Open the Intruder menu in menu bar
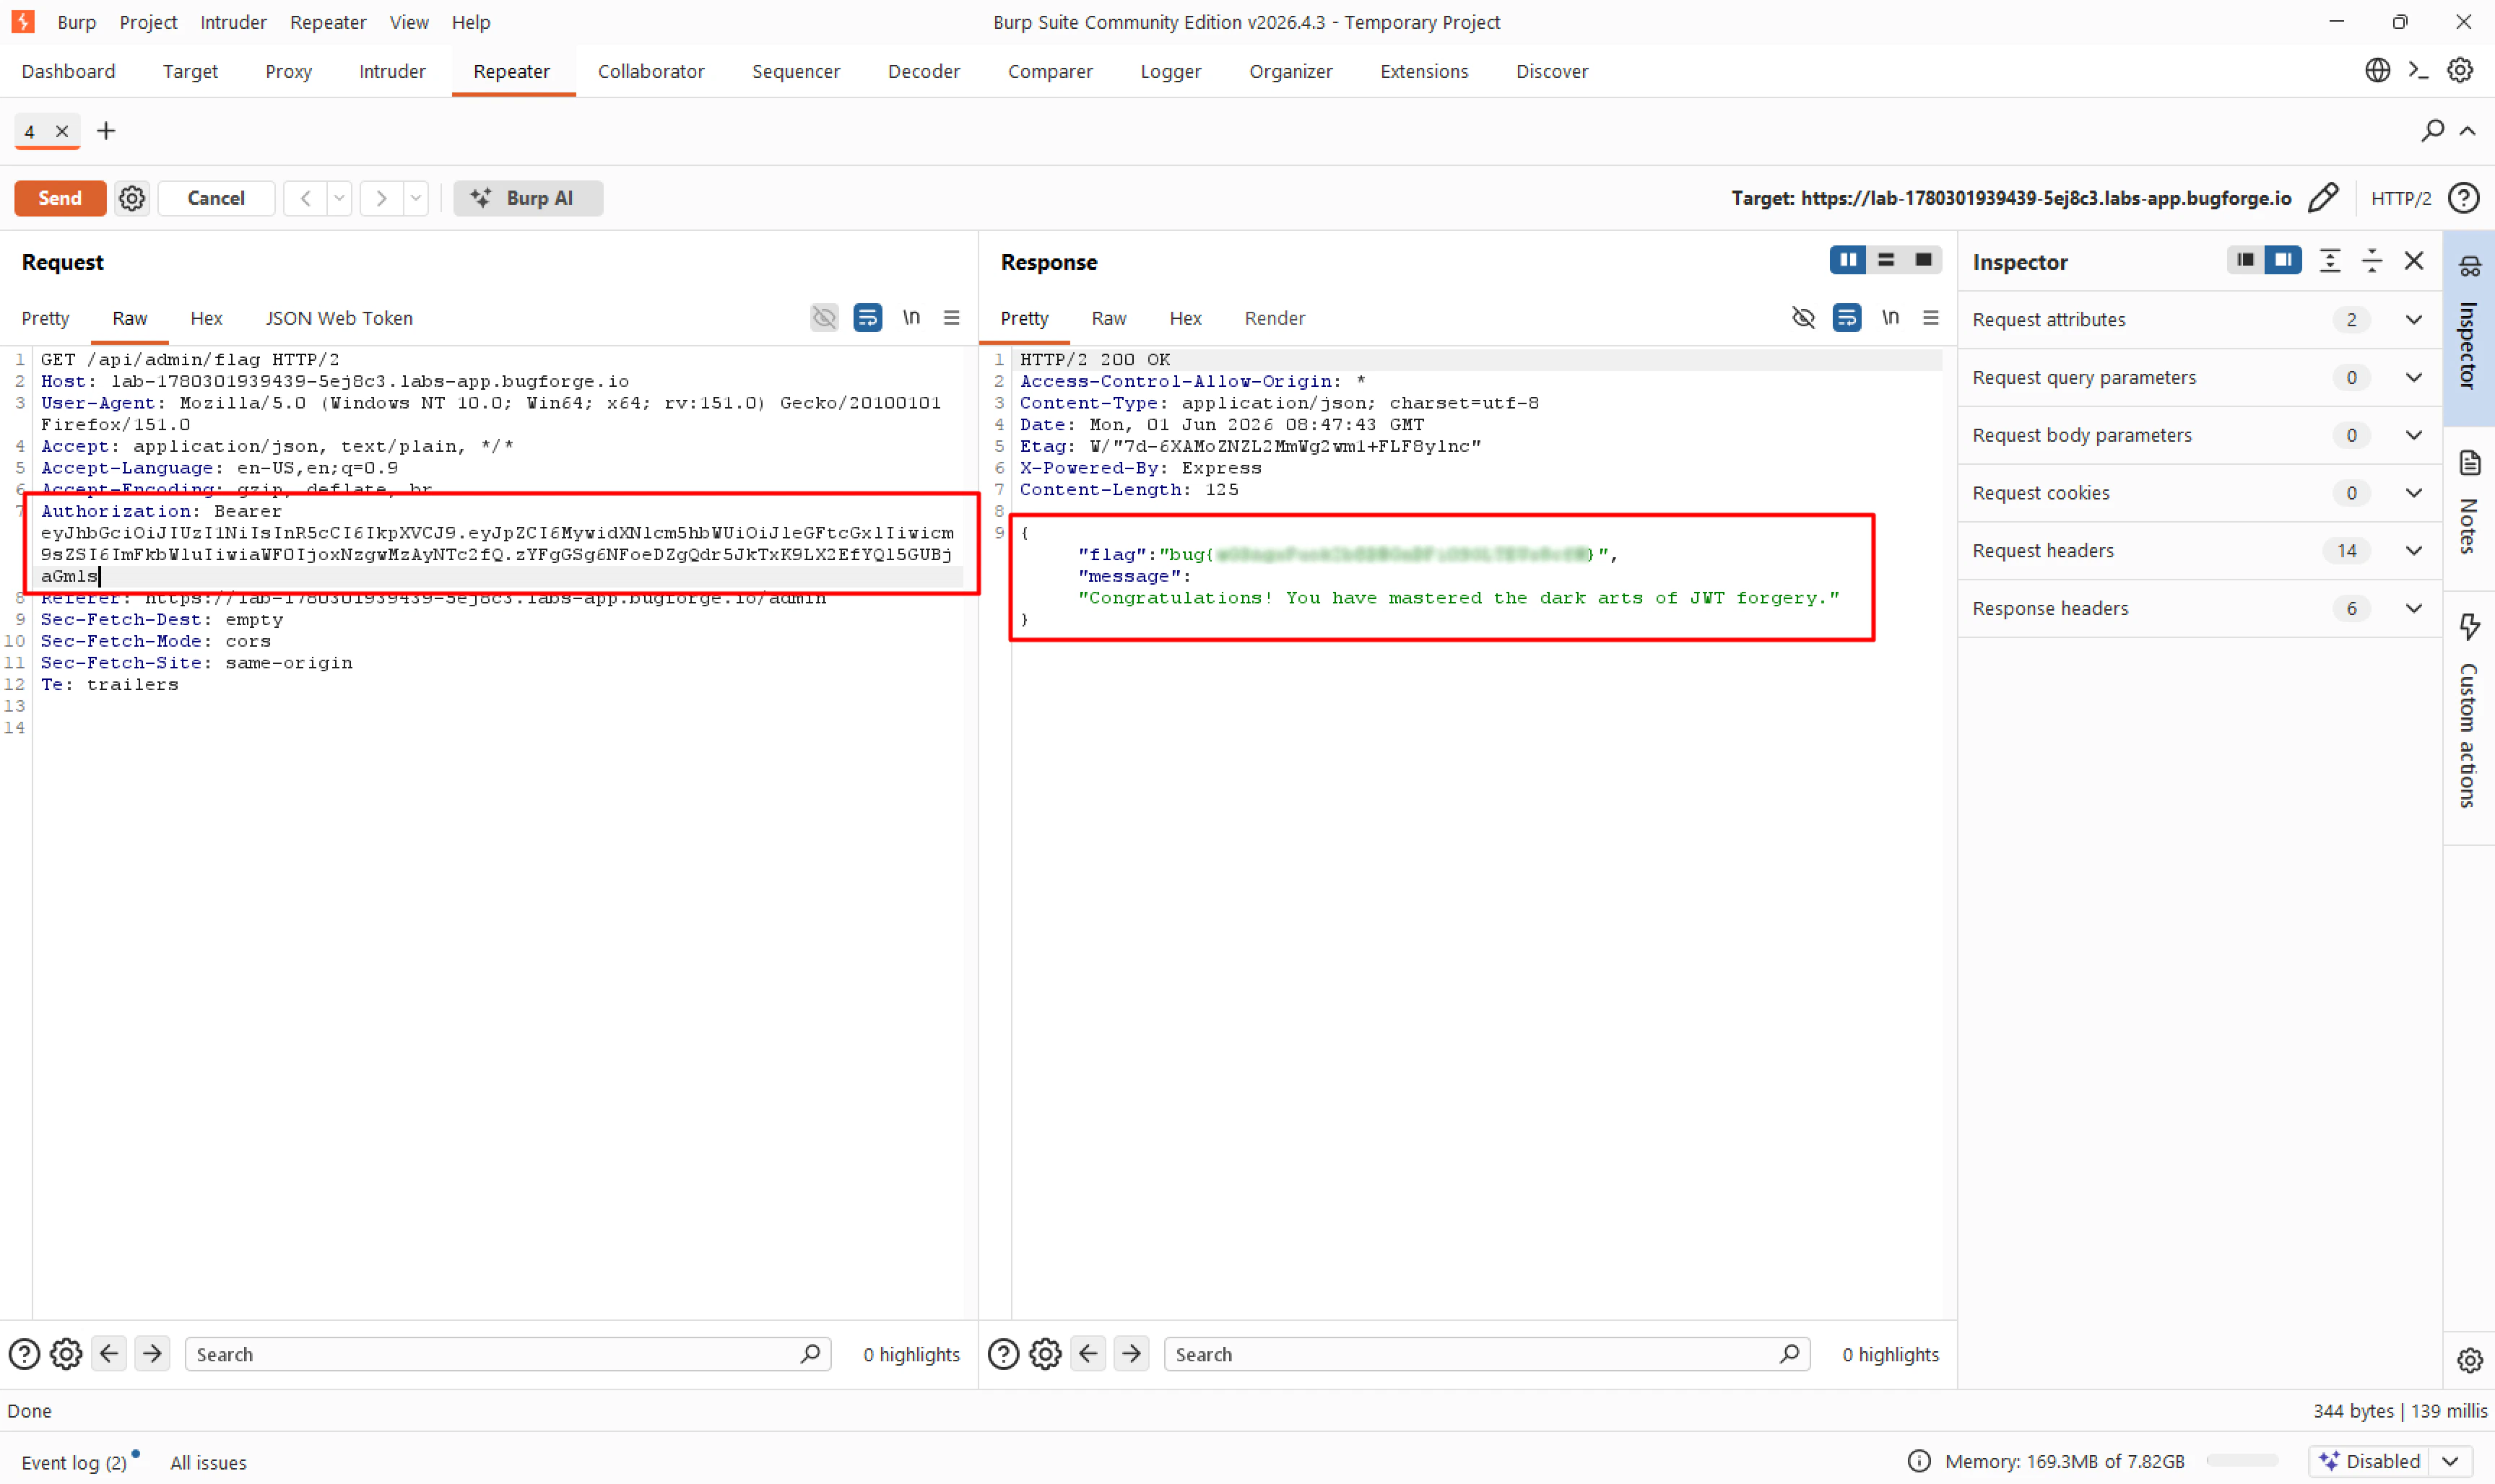 coord(233,22)
